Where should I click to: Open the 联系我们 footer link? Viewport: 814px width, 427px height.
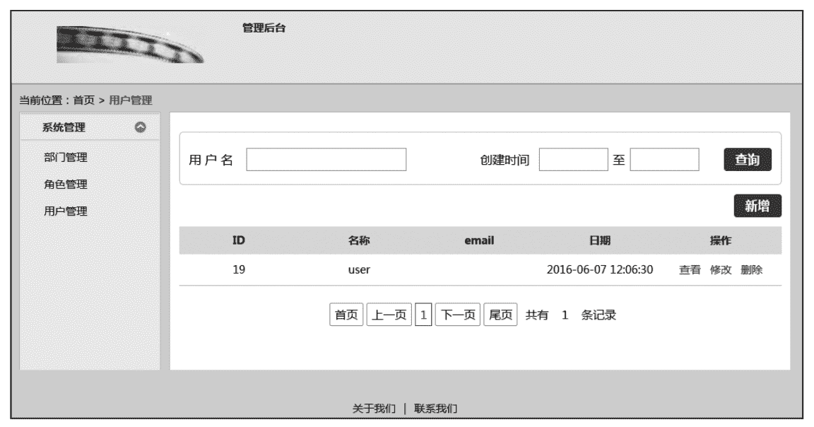click(436, 409)
